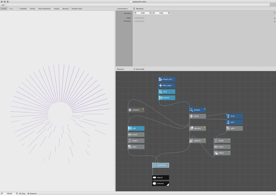Decrease Position Y value with left arrow
Viewport: 276px width, 195px height.
point(154,13)
